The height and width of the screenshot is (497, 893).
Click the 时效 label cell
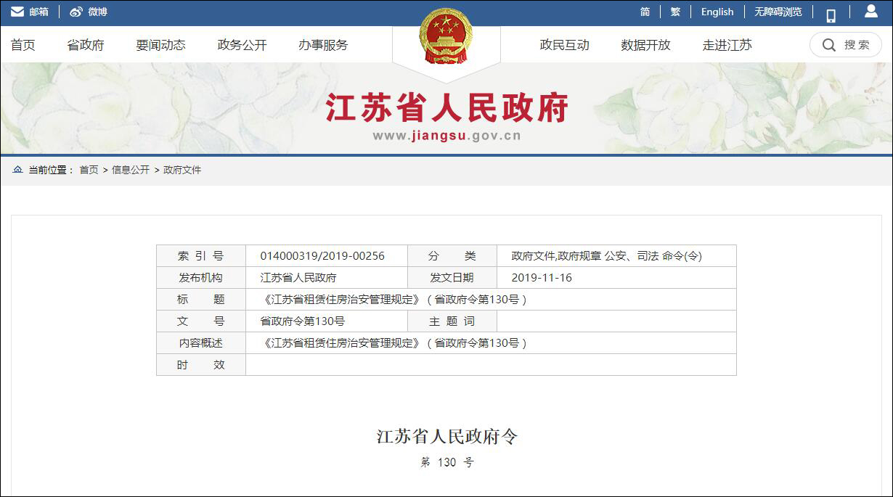click(x=201, y=365)
